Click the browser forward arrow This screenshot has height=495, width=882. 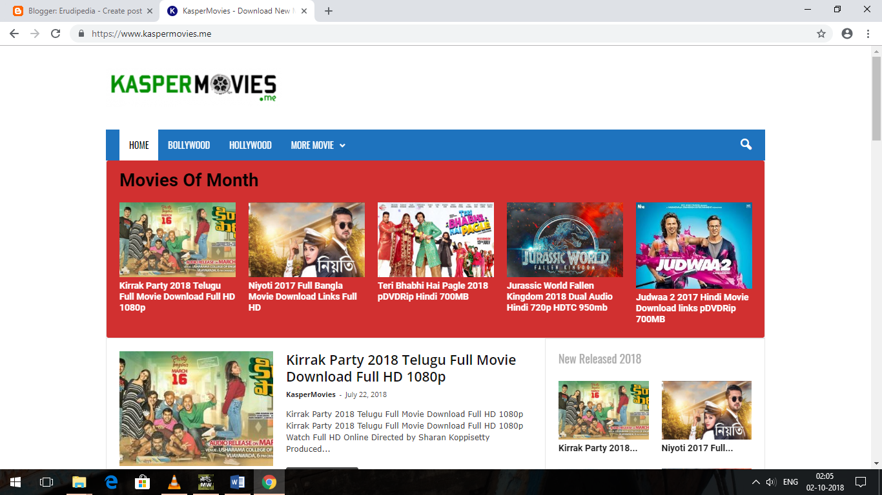[35, 34]
